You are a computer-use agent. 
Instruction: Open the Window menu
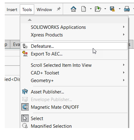pyautogui.click(x=44, y=9)
